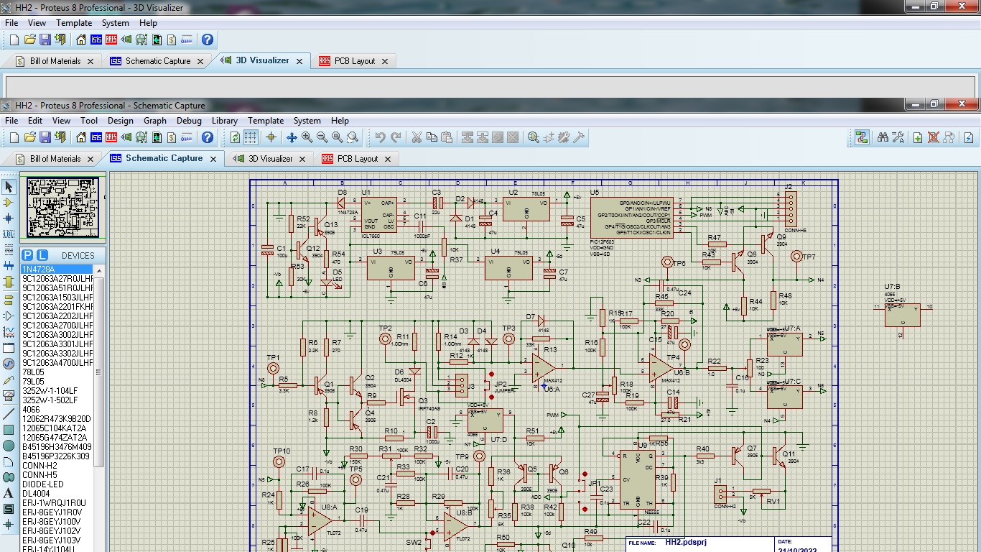Select the 2D graphics circle tool
The height and width of the screenshot is (552, 981).
click(9, 446)
